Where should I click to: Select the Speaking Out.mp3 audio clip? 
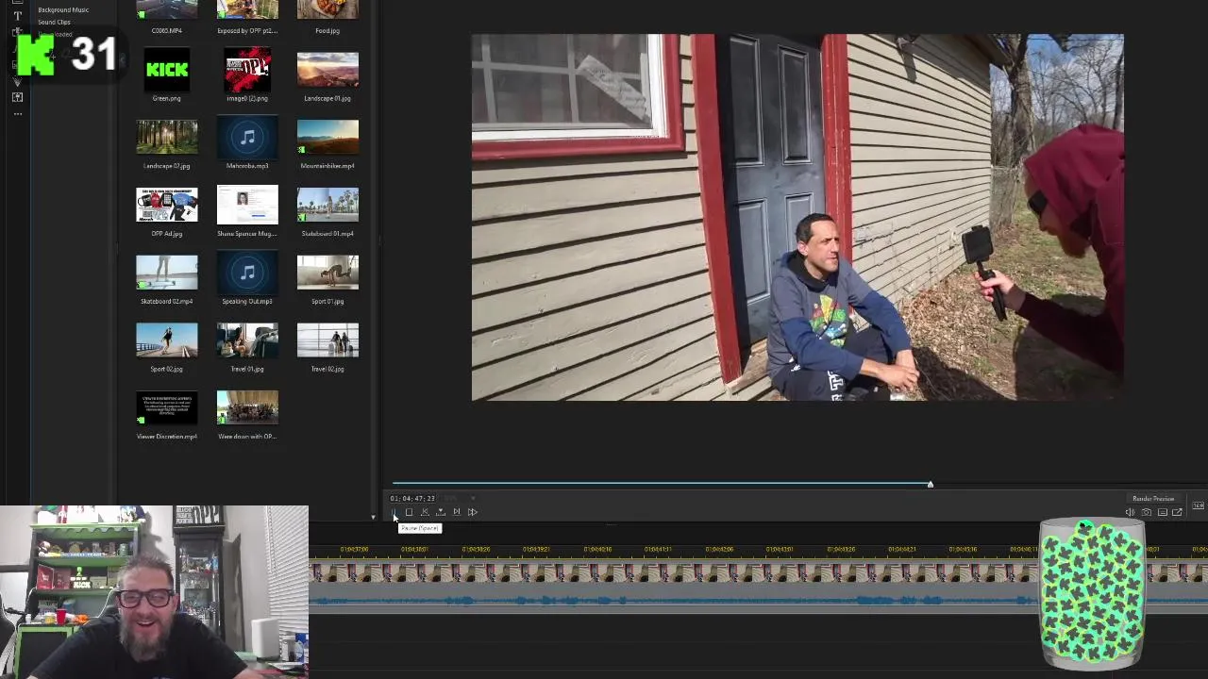point(247,273)
